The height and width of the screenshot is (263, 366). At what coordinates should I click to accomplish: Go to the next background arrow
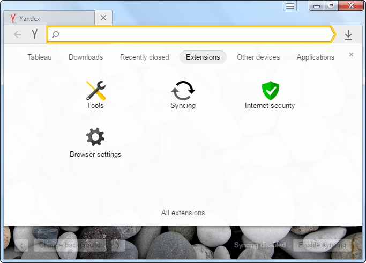pyautogui.click(x=118, y=245)
